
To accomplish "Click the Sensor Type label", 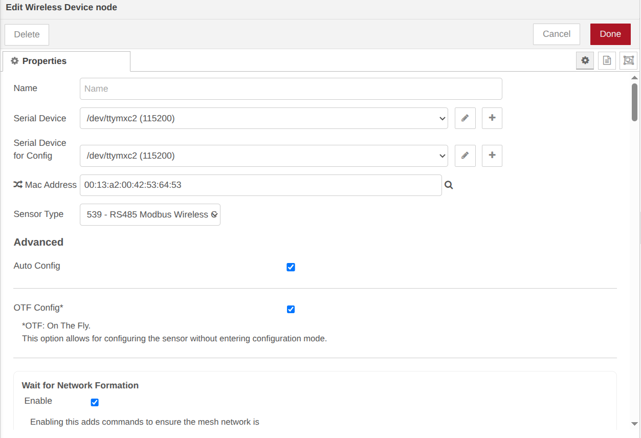I will coord(38,214).
